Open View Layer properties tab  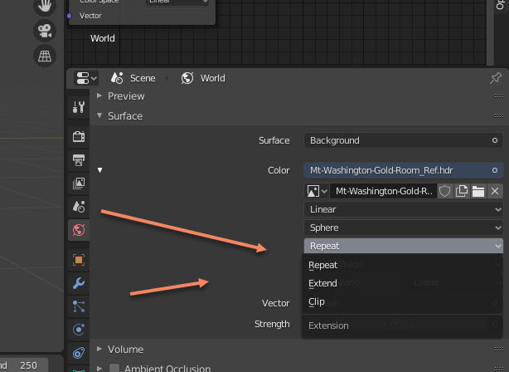click(79, 183)
